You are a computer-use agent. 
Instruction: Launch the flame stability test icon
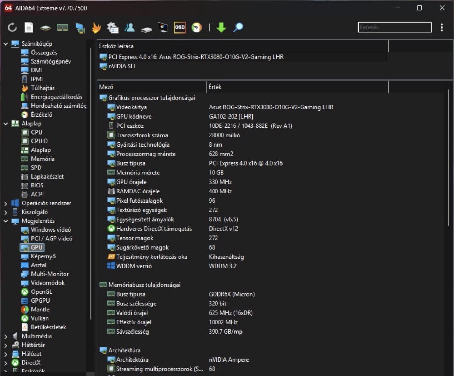(x=96, y=27)
